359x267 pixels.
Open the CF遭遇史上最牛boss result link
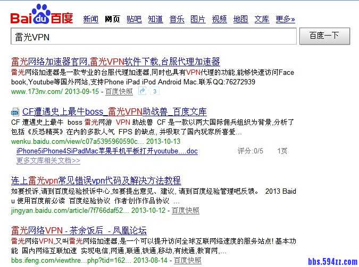coord(114,112)
